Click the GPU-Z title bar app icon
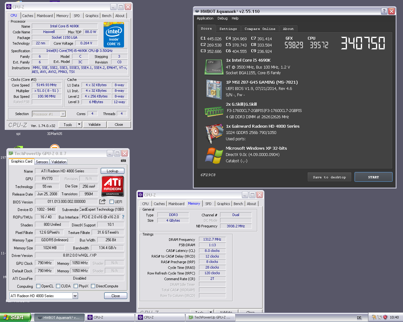403x322 pixels. coord(11,153)
